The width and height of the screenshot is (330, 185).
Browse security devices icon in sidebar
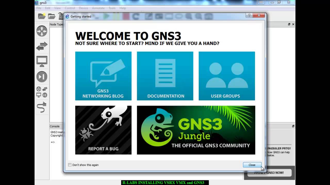coord(42,77)
